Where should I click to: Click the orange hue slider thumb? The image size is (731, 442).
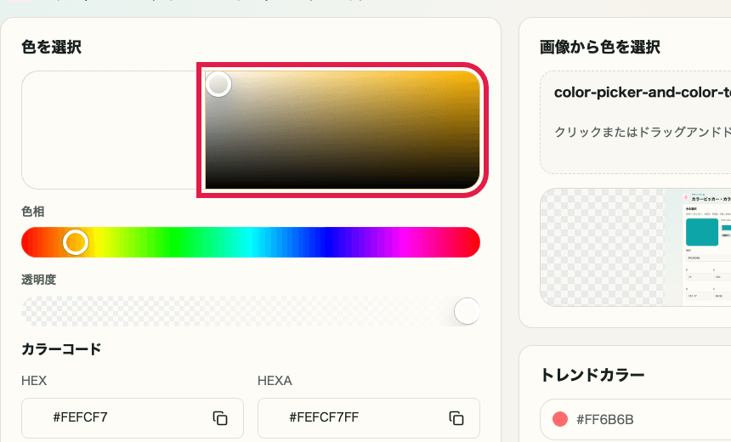pyautogui.click(x=76, y=242)
